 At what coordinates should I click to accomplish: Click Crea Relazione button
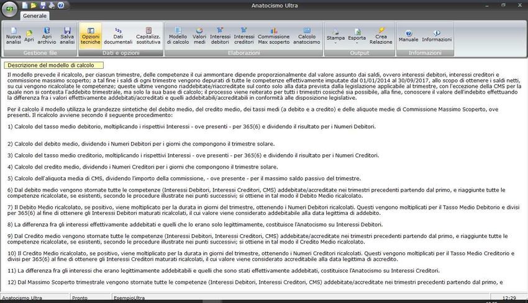(x=381, y=36)
